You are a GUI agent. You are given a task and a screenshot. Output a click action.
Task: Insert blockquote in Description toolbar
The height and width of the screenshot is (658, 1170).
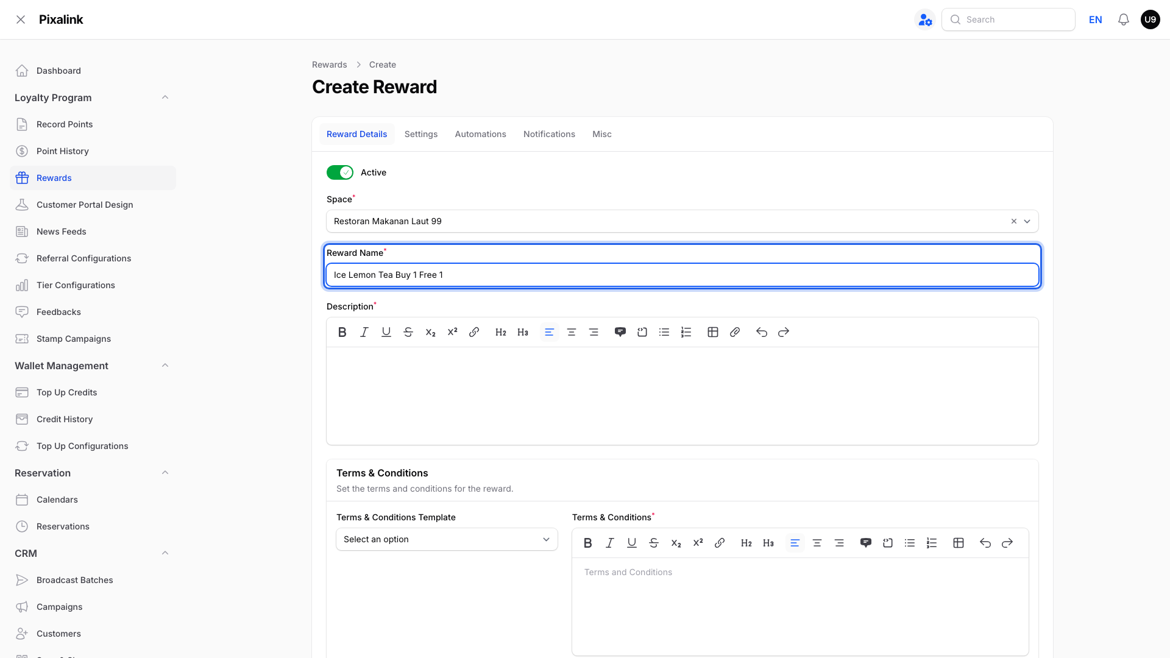point(620,332)
